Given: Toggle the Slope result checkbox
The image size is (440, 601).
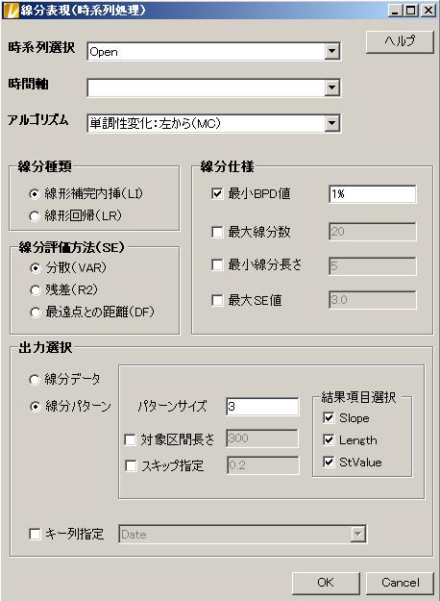Looking at the screenshot, I should click(x=329, y=417).
